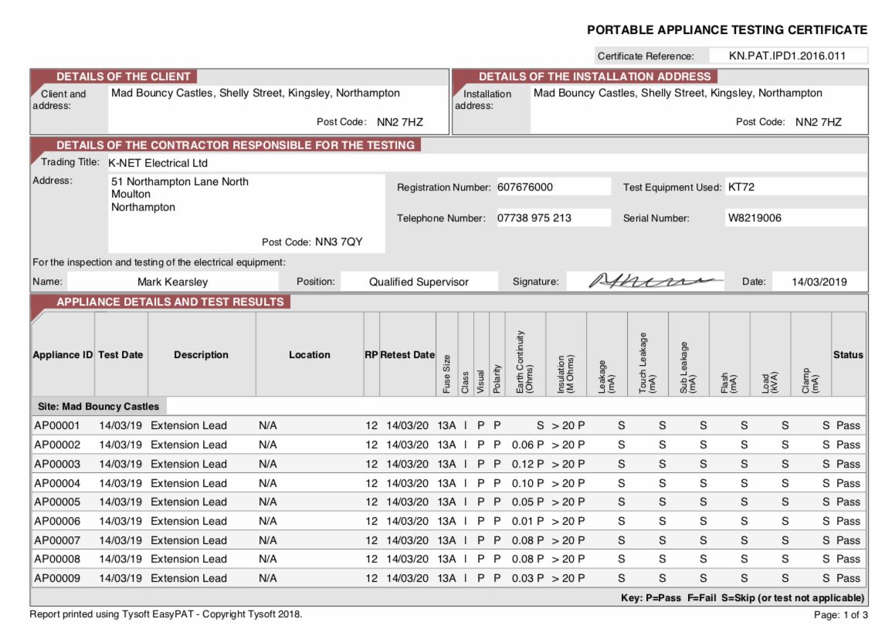Select appliance ID AP00008

point(57,559)
